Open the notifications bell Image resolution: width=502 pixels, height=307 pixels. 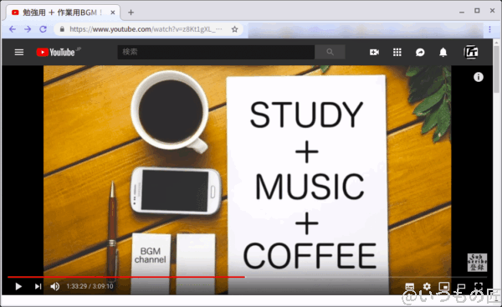pos(443,52)
